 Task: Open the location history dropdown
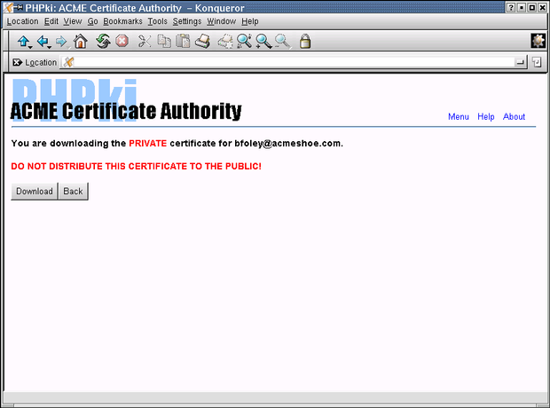[x=520, y=62]
